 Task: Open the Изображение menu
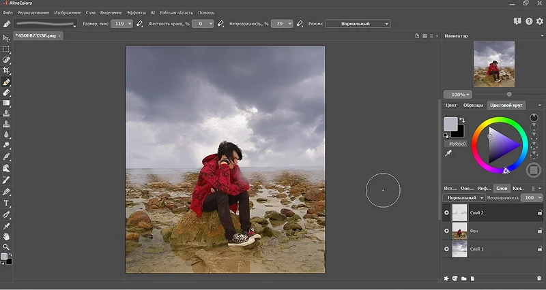pos(67,12)
